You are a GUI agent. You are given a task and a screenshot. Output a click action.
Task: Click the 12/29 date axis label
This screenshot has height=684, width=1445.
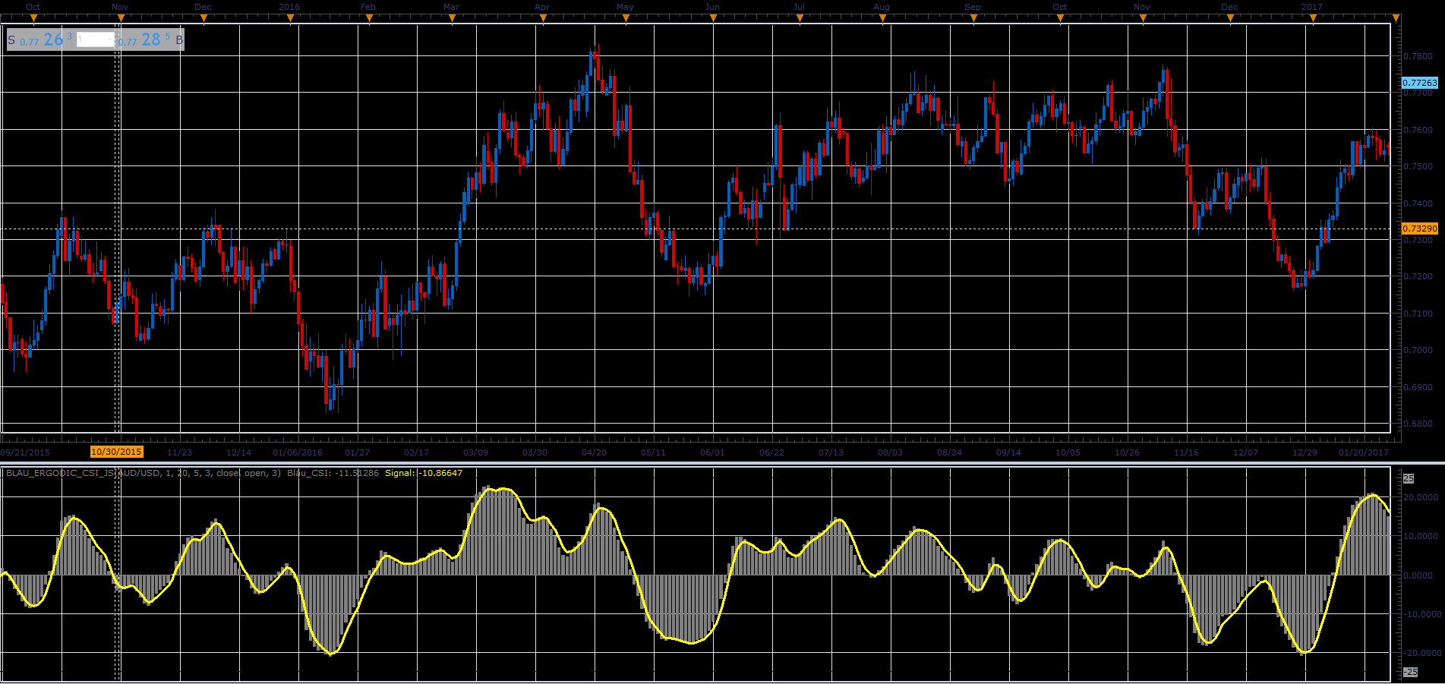pyautogui.click(x=1305, y=452)
